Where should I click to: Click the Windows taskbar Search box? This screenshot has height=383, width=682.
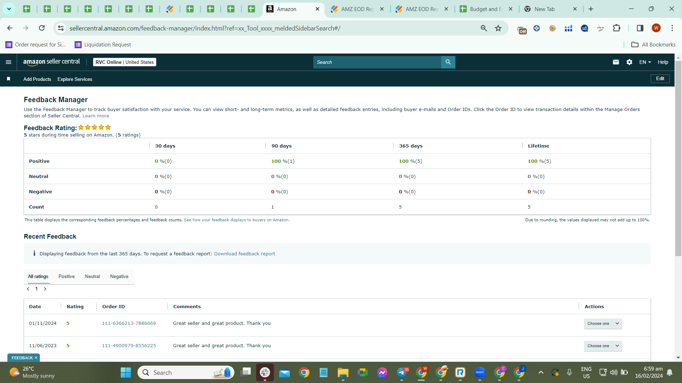click(x=186, y=372)
